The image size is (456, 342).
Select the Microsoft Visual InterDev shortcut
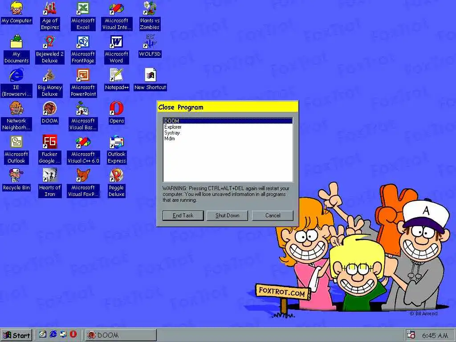(x=117, y=16)
